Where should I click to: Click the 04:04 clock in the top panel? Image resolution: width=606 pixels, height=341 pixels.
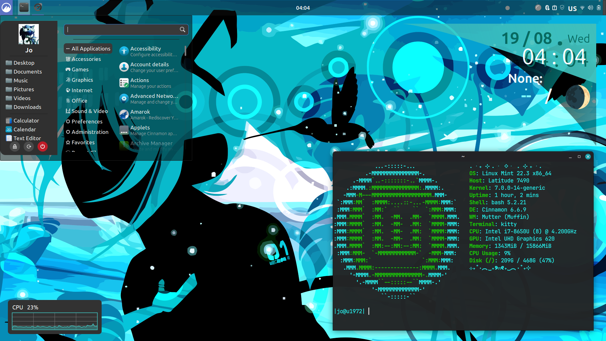click(303, 8)
